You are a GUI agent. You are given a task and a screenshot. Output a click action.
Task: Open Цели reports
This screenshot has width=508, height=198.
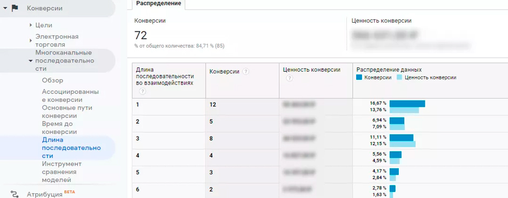coord(44,25)
